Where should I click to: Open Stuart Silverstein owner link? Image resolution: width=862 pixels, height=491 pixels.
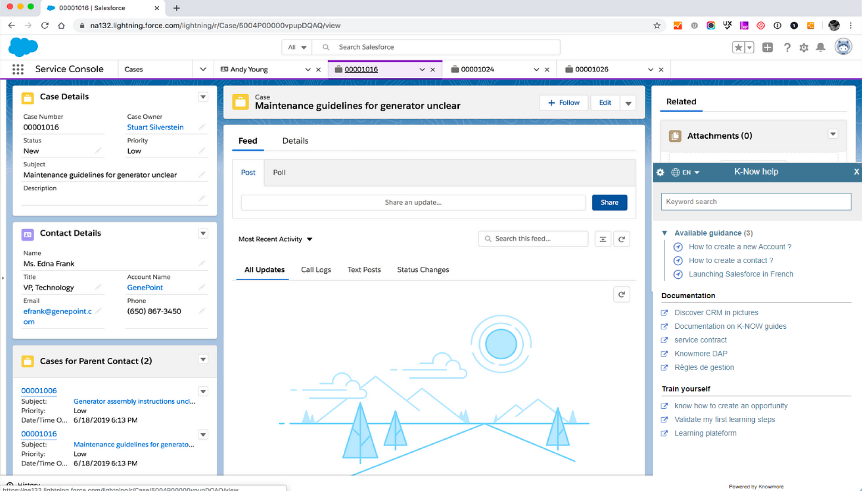(x=155, y=127)
